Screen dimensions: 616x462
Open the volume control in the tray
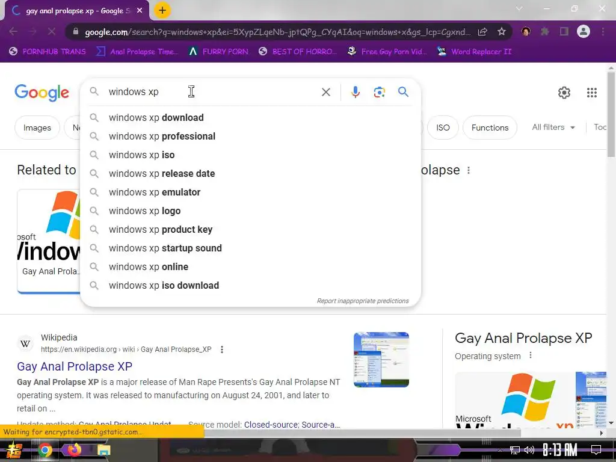pos(529,450)
